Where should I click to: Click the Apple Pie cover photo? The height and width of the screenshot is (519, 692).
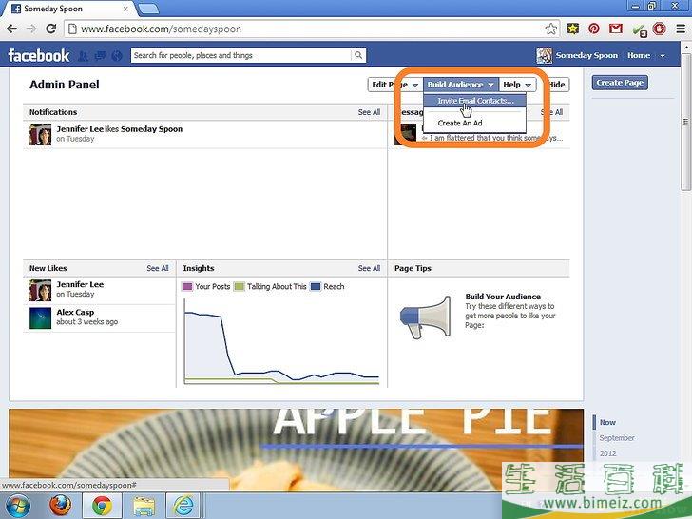(296, 451)
